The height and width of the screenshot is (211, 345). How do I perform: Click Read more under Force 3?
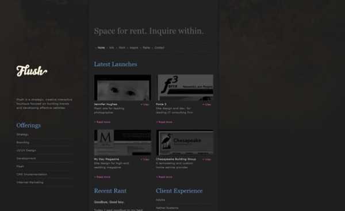(x=164, y=122)
